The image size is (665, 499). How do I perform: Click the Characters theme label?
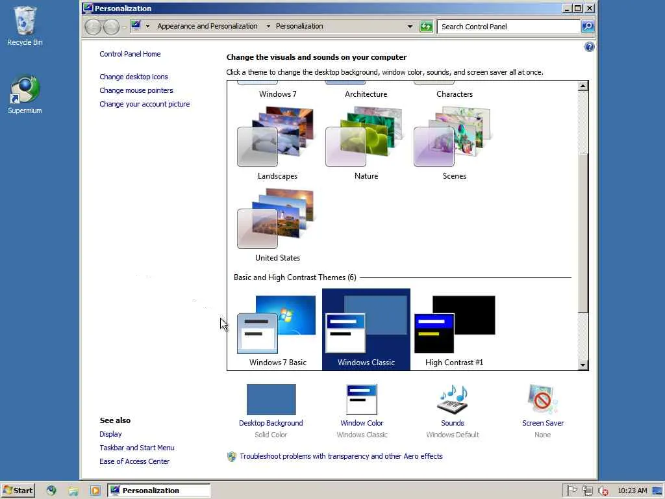pos(454,94)
